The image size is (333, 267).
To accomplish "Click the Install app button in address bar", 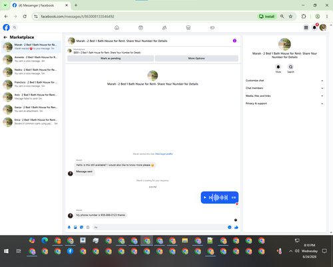I will click(267, 17).
